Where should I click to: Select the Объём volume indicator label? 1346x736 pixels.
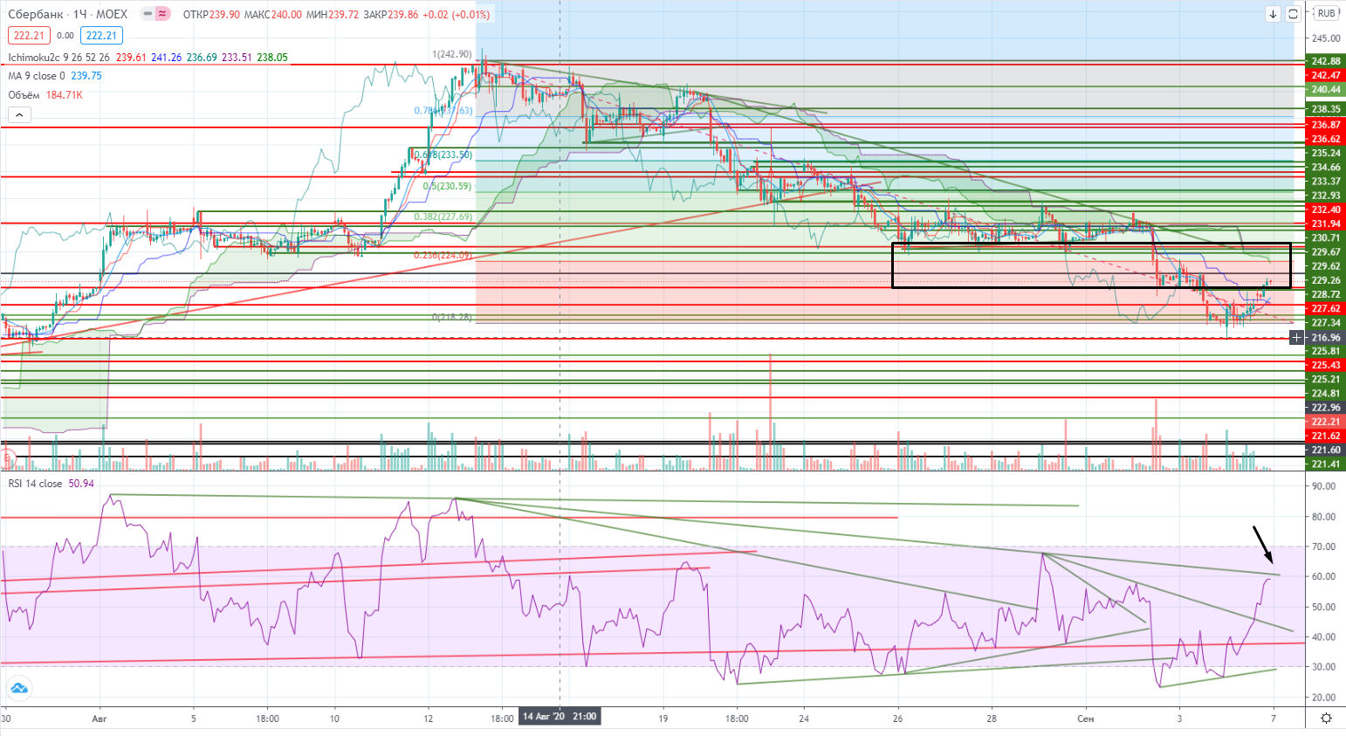(x=24, y=95)
